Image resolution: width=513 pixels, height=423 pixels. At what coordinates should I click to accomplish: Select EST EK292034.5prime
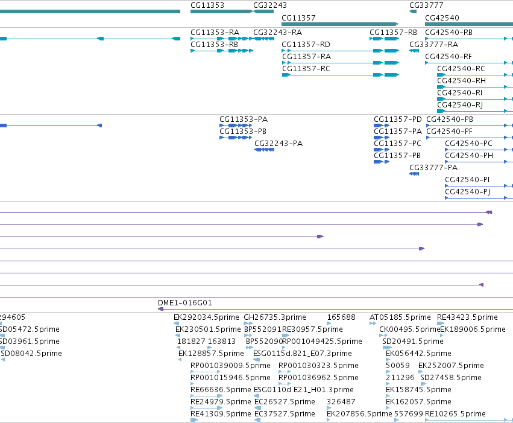pos(206,317)
